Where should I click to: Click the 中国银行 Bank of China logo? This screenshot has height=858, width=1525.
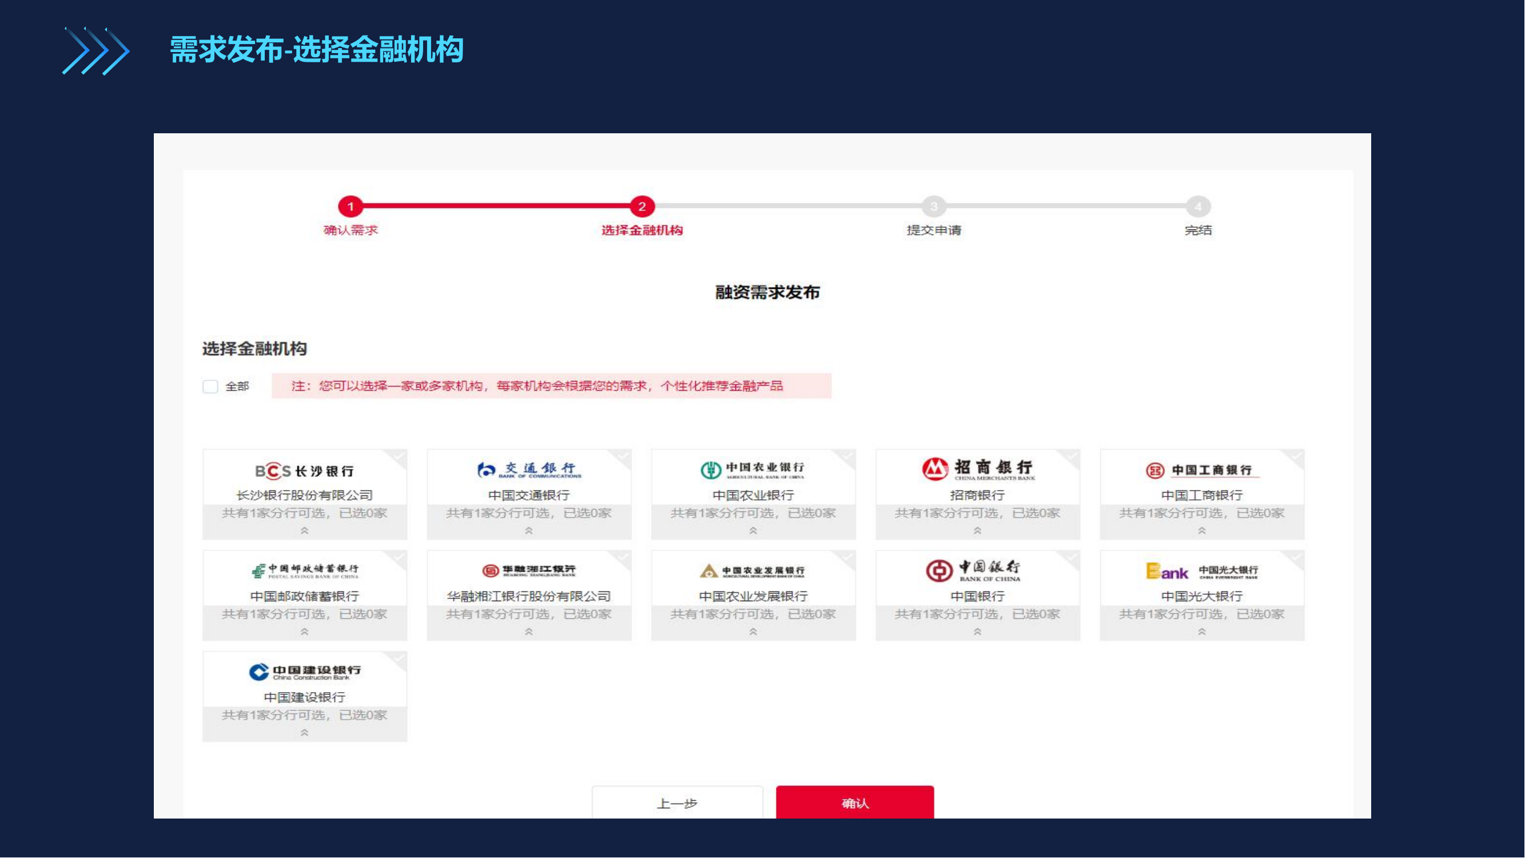click(973, 571)
